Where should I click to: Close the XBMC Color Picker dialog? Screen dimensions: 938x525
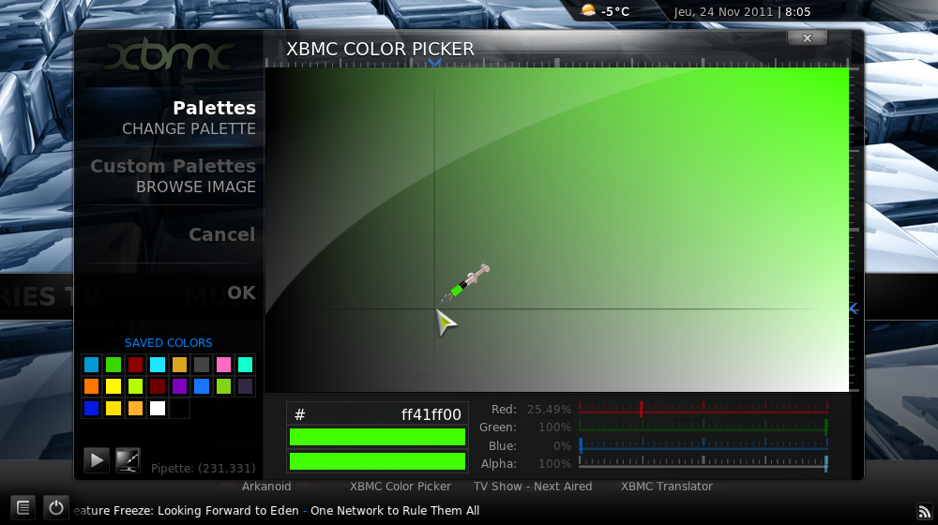[x=807, y=38]
